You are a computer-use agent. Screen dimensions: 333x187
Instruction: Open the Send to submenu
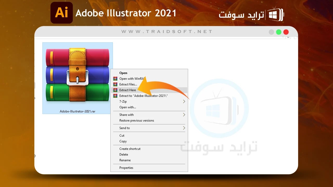(149, 128)
